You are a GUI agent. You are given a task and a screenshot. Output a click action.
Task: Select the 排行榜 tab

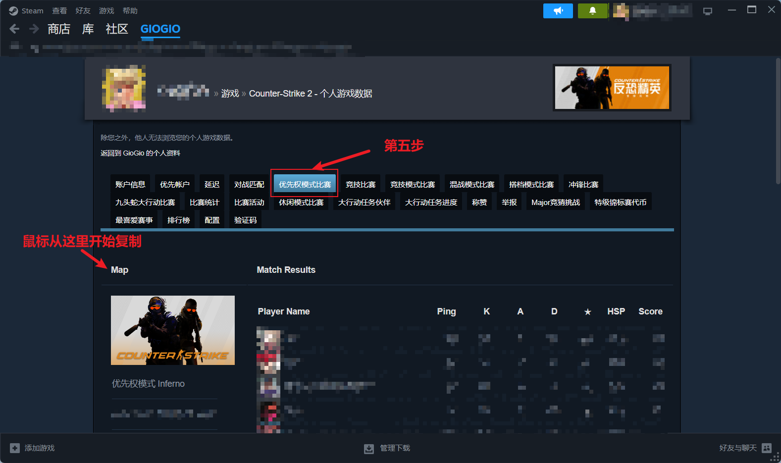pyautogui.click(x=179, y=220)
